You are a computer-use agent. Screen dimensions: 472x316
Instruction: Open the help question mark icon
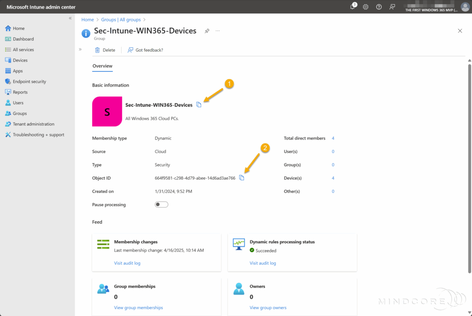coord(379,7)
